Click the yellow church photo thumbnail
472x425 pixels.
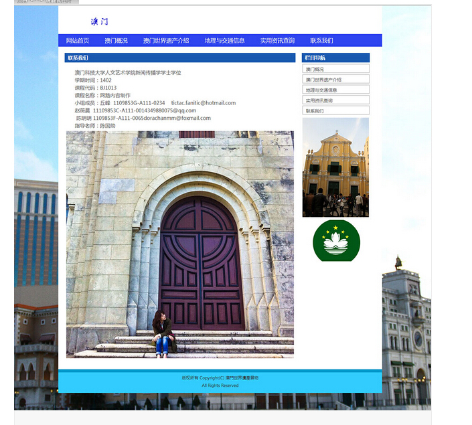coord(335,167)
